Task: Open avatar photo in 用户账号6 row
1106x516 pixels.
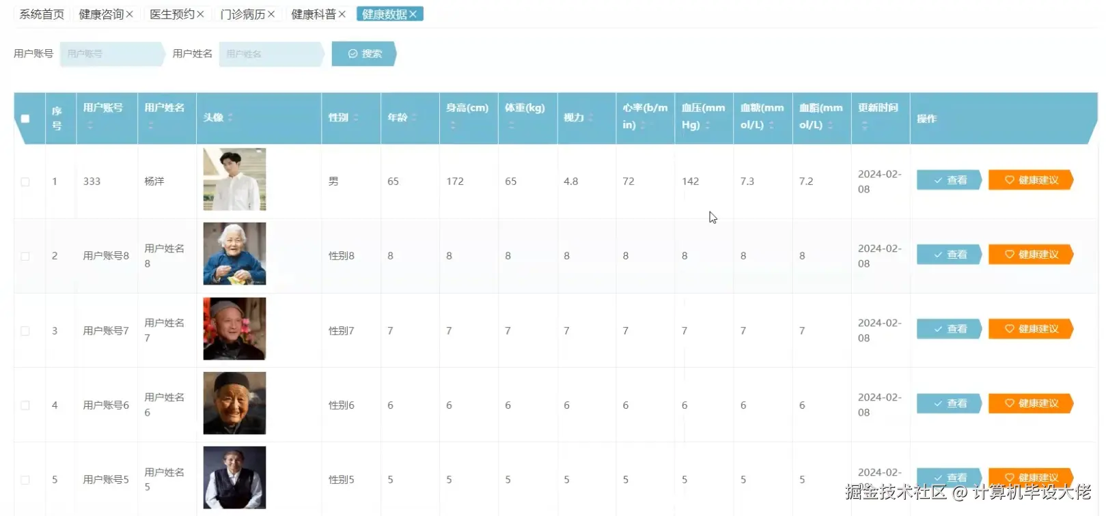Action: click(234, 403)
